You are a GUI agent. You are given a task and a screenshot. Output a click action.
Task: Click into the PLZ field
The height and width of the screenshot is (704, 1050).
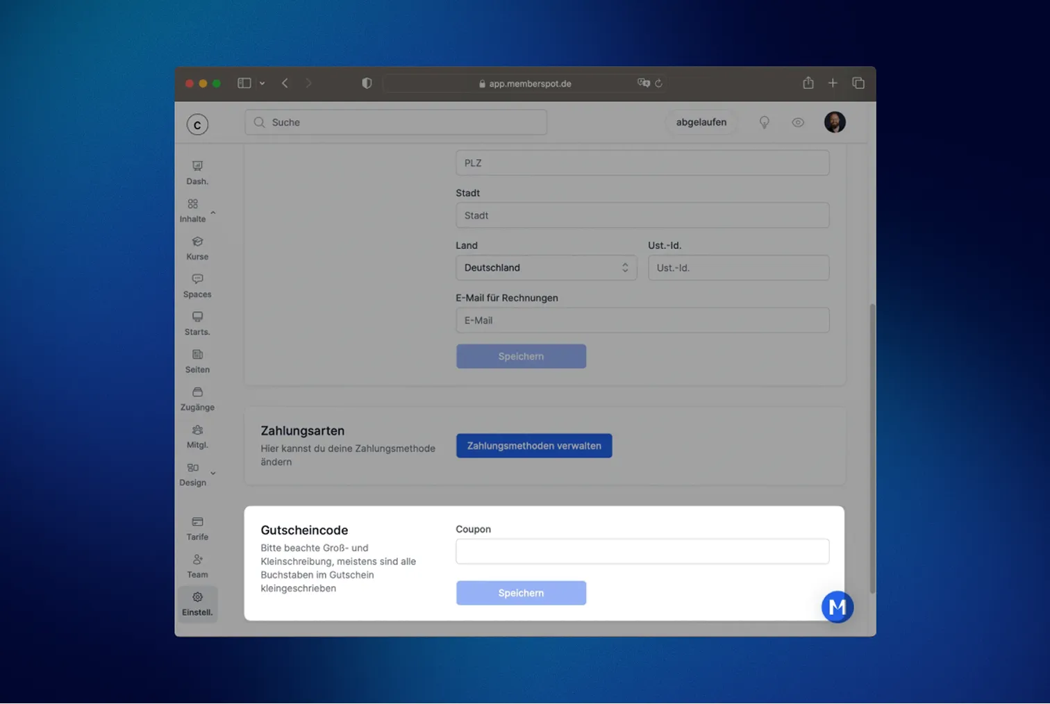642,162
